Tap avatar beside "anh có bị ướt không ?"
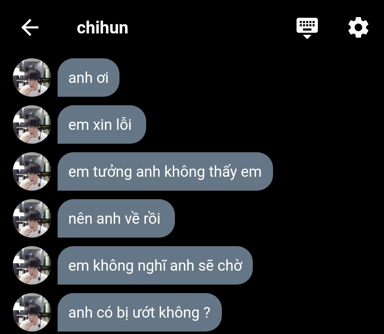The height and width of the screenshot is (334, 384). (32, 312)
